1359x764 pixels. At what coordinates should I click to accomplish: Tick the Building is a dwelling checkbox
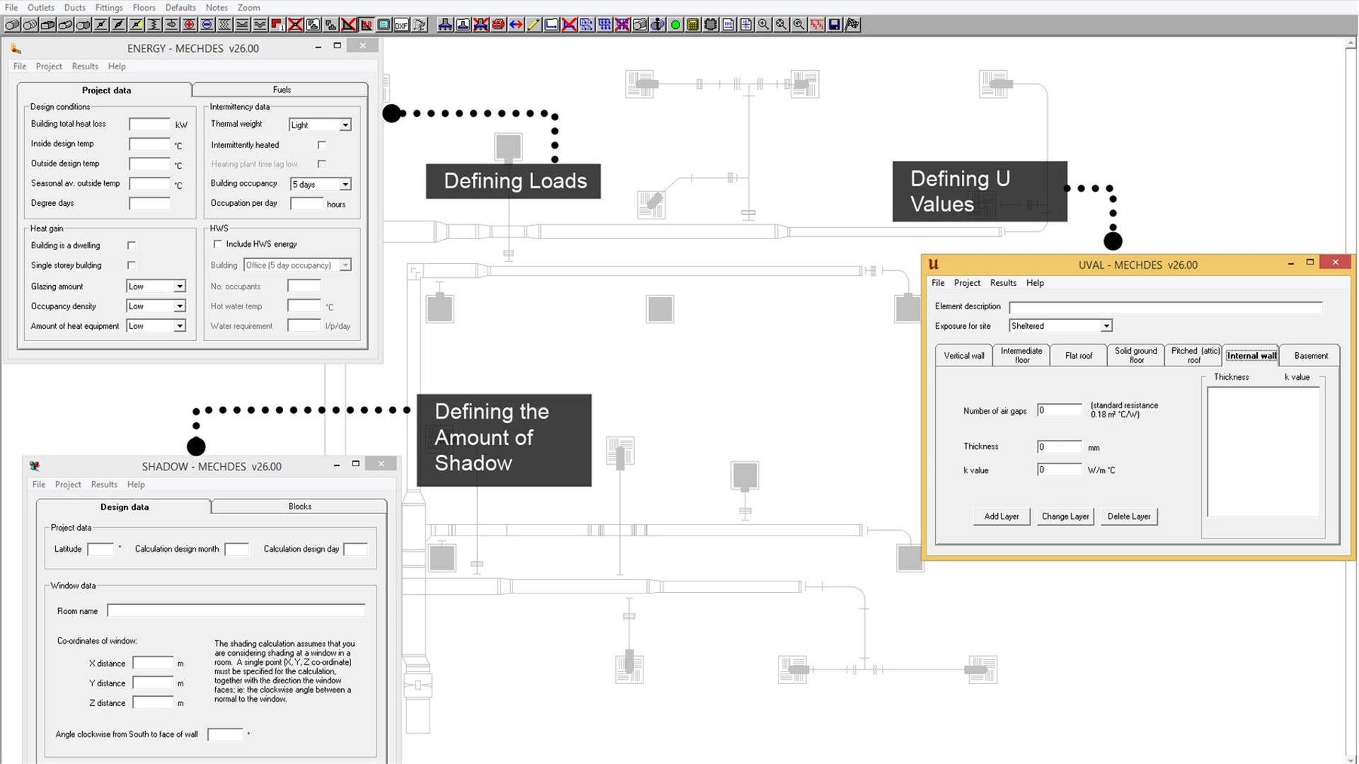click(132, 245)
